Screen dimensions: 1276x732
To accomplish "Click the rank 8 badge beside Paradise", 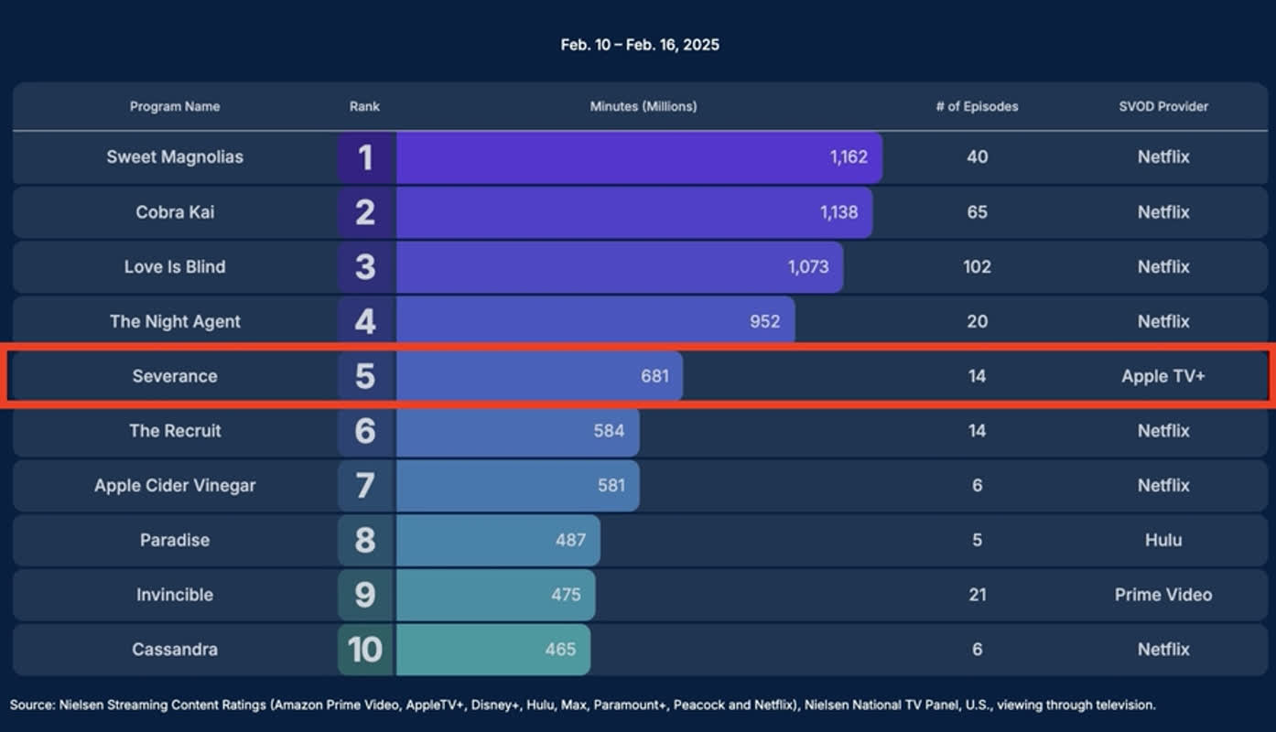I will click(365, 540).
